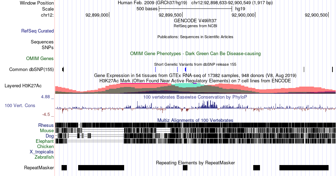Click Repeating Elements by RepeatMasker title
The image size is (336, 176).
[x=195, y=163]
